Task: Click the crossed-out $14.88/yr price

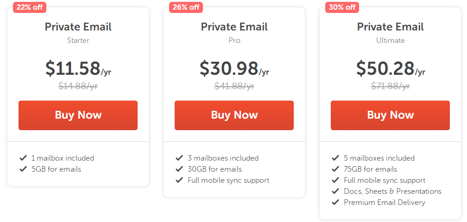Action: point(78,85)
